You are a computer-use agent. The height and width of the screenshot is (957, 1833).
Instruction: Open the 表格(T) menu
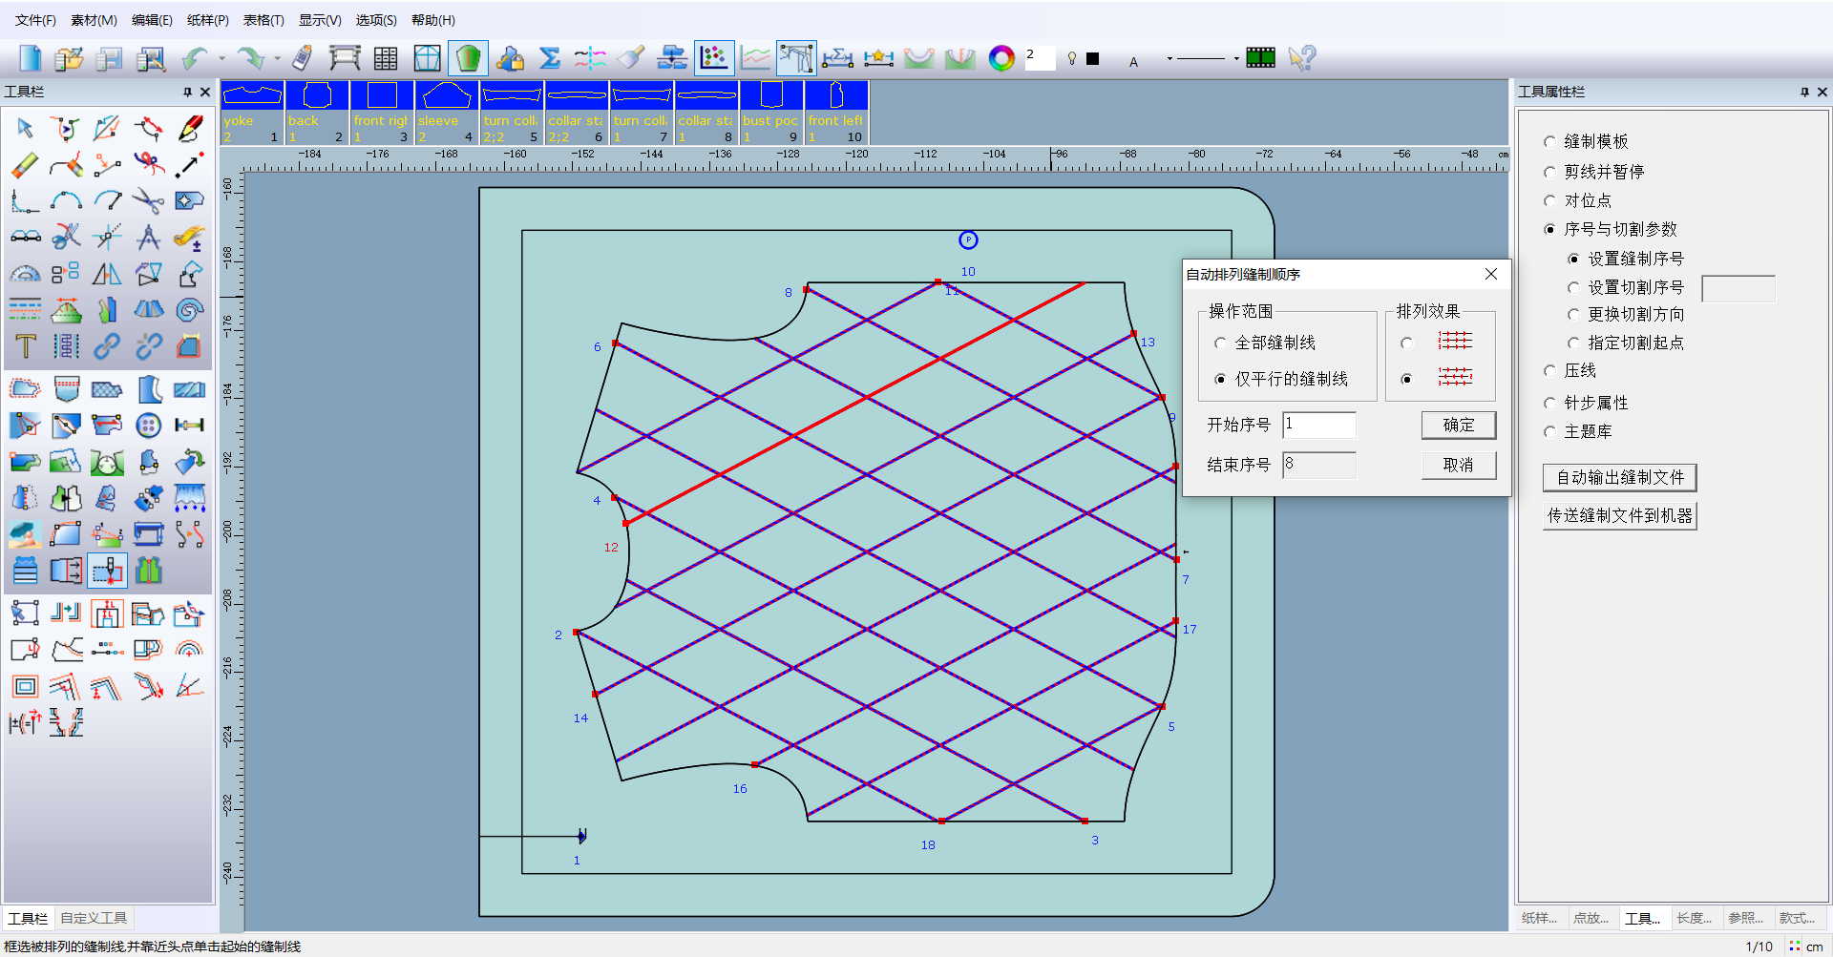click(x=263, y=20)
